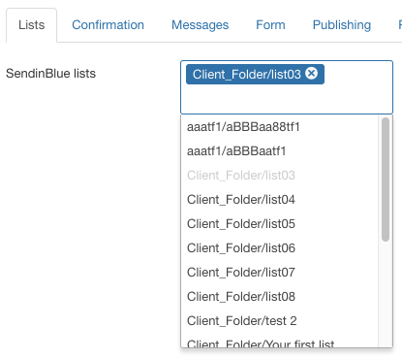Select aaatf1/aBBBaatf1 list option
This screenshot has width=402, height=359.
tap(279, 151)
